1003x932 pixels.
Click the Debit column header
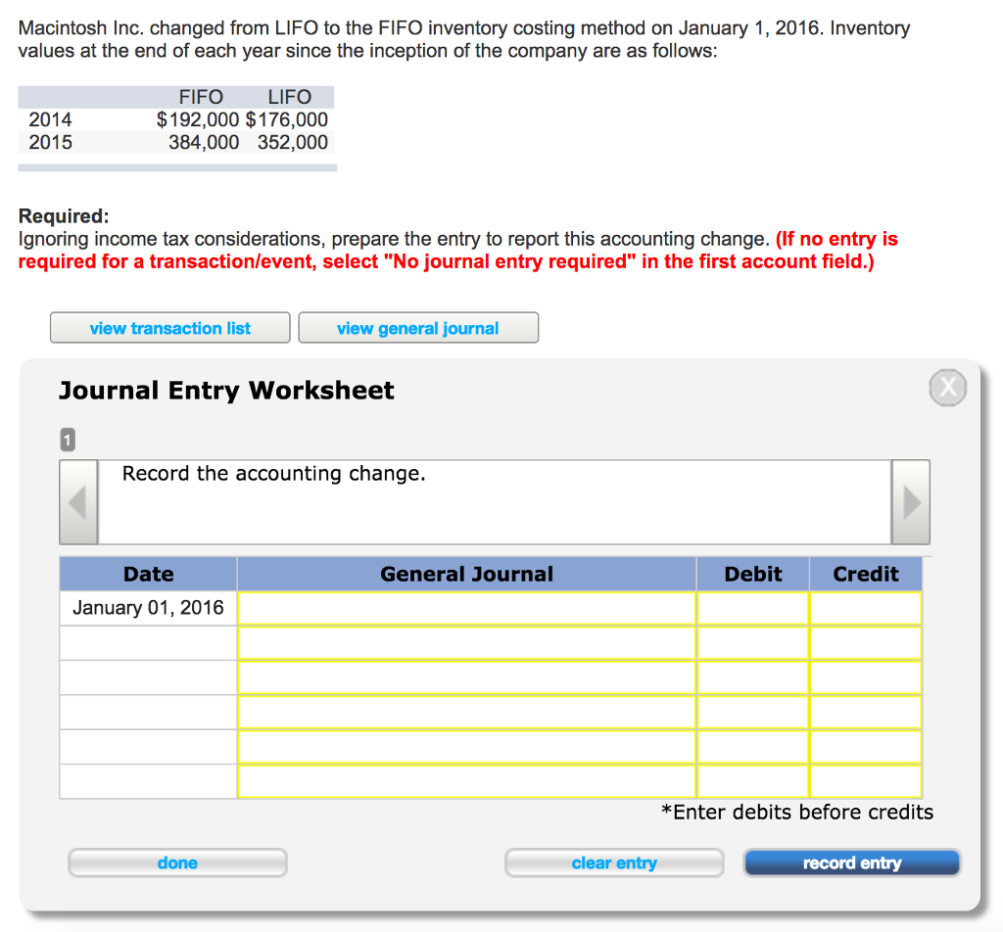(753, 574)
